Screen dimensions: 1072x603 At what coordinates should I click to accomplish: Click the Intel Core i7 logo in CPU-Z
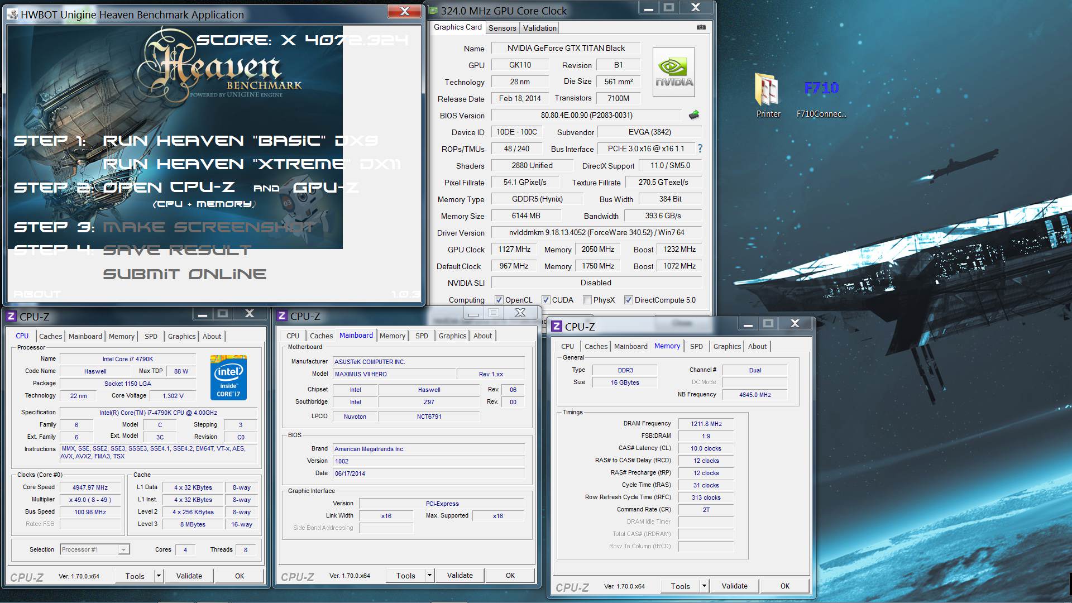[x=228, y=377]
